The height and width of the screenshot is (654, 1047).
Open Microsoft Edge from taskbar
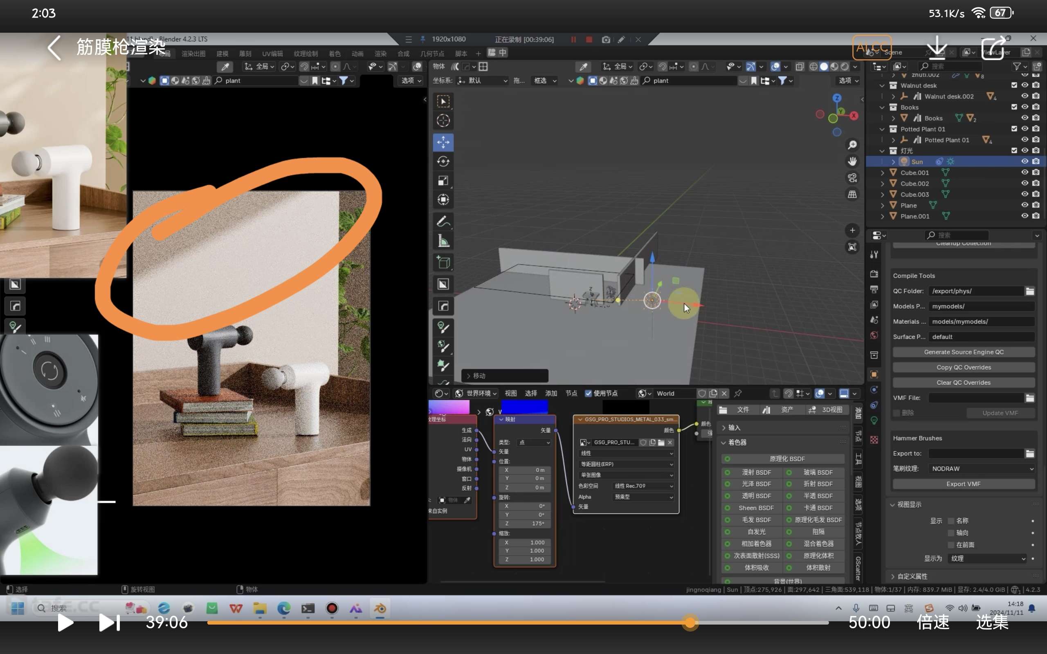(x=284, y=608)
